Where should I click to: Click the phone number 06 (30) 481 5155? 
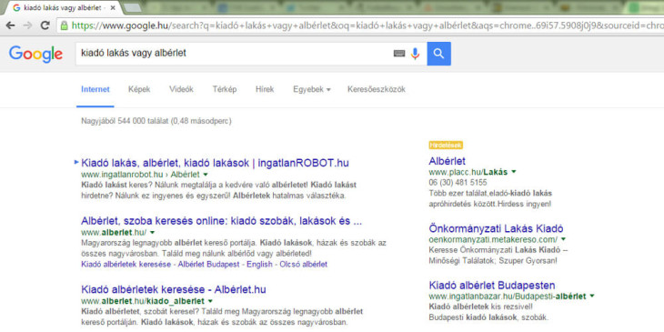point(458,183)
